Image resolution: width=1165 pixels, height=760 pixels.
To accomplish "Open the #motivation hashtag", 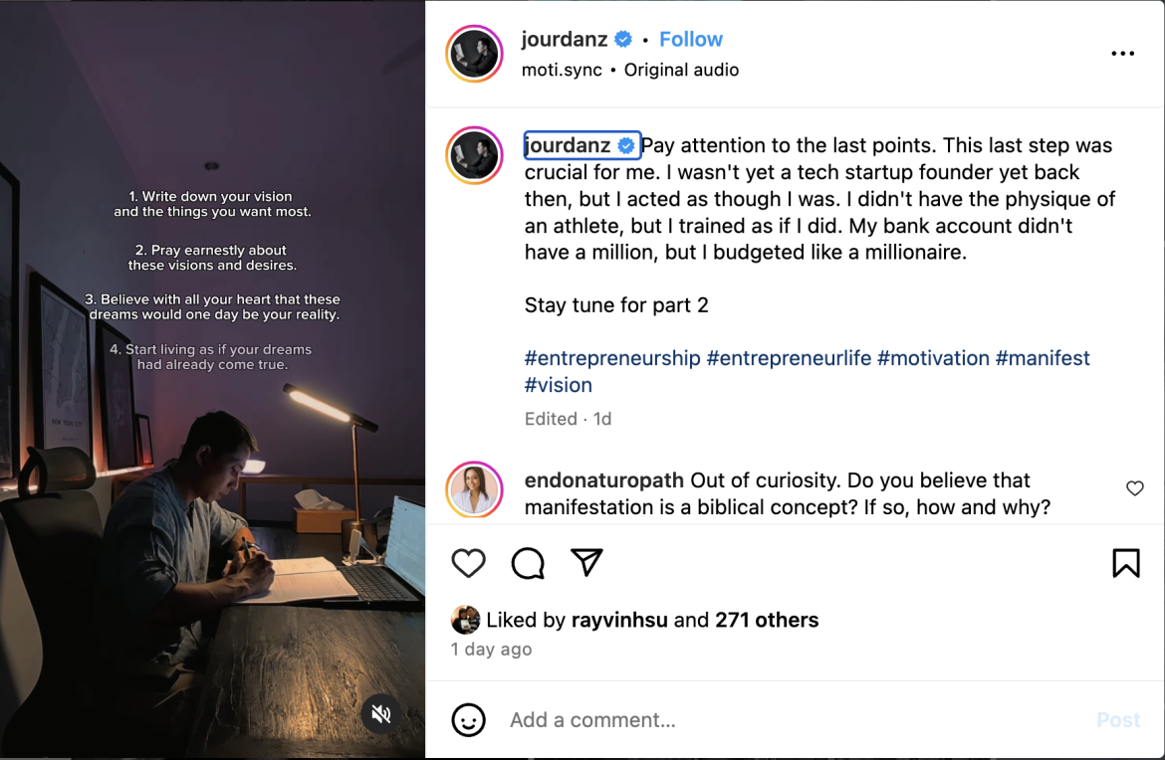I will coord(933,358).
